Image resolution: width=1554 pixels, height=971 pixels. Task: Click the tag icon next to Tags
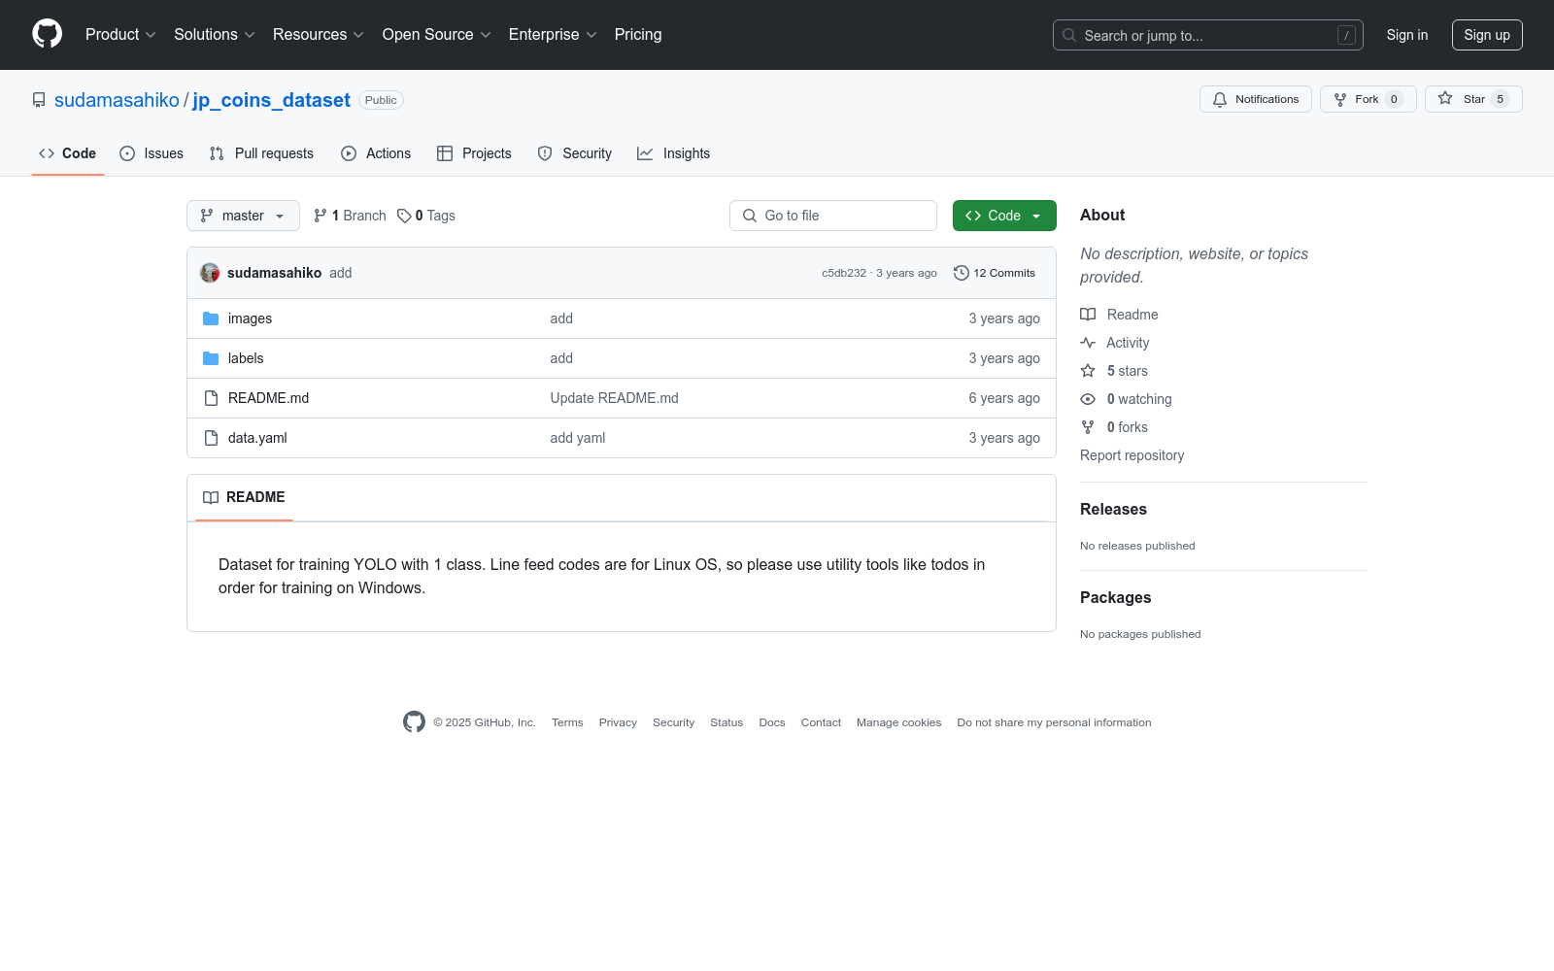404,216
